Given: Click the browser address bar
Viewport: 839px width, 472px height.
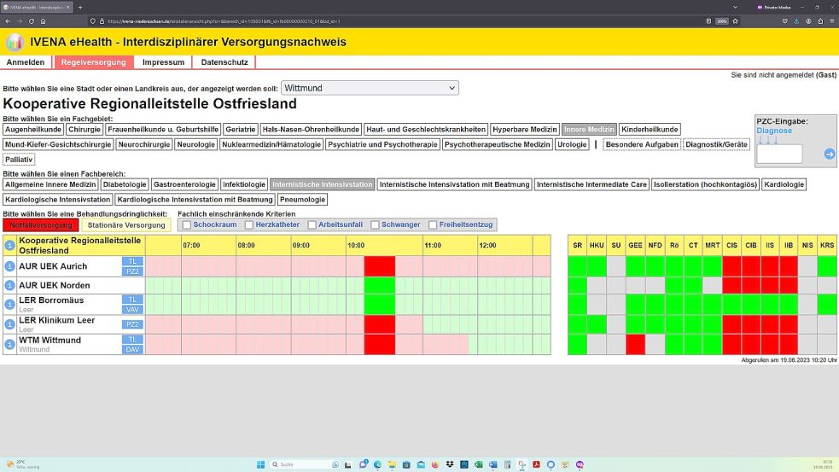Looking at the screenshot, I should (x=396, y=21).
